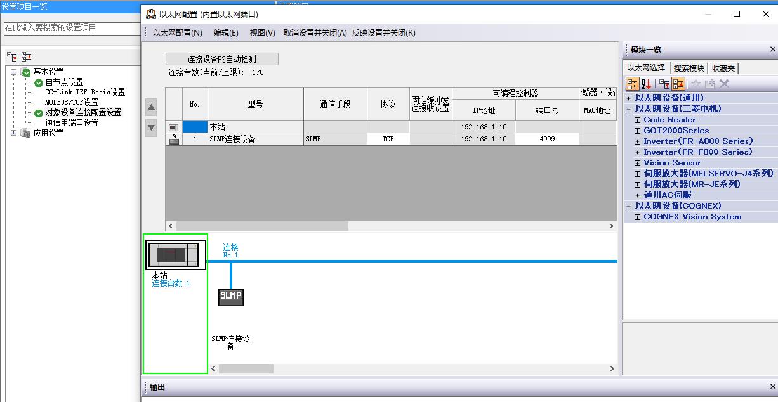The height and width of the screenshot is (402, 778).
Task: Click collapse-all tree icon in settings panel
Action: pos(26,57)
